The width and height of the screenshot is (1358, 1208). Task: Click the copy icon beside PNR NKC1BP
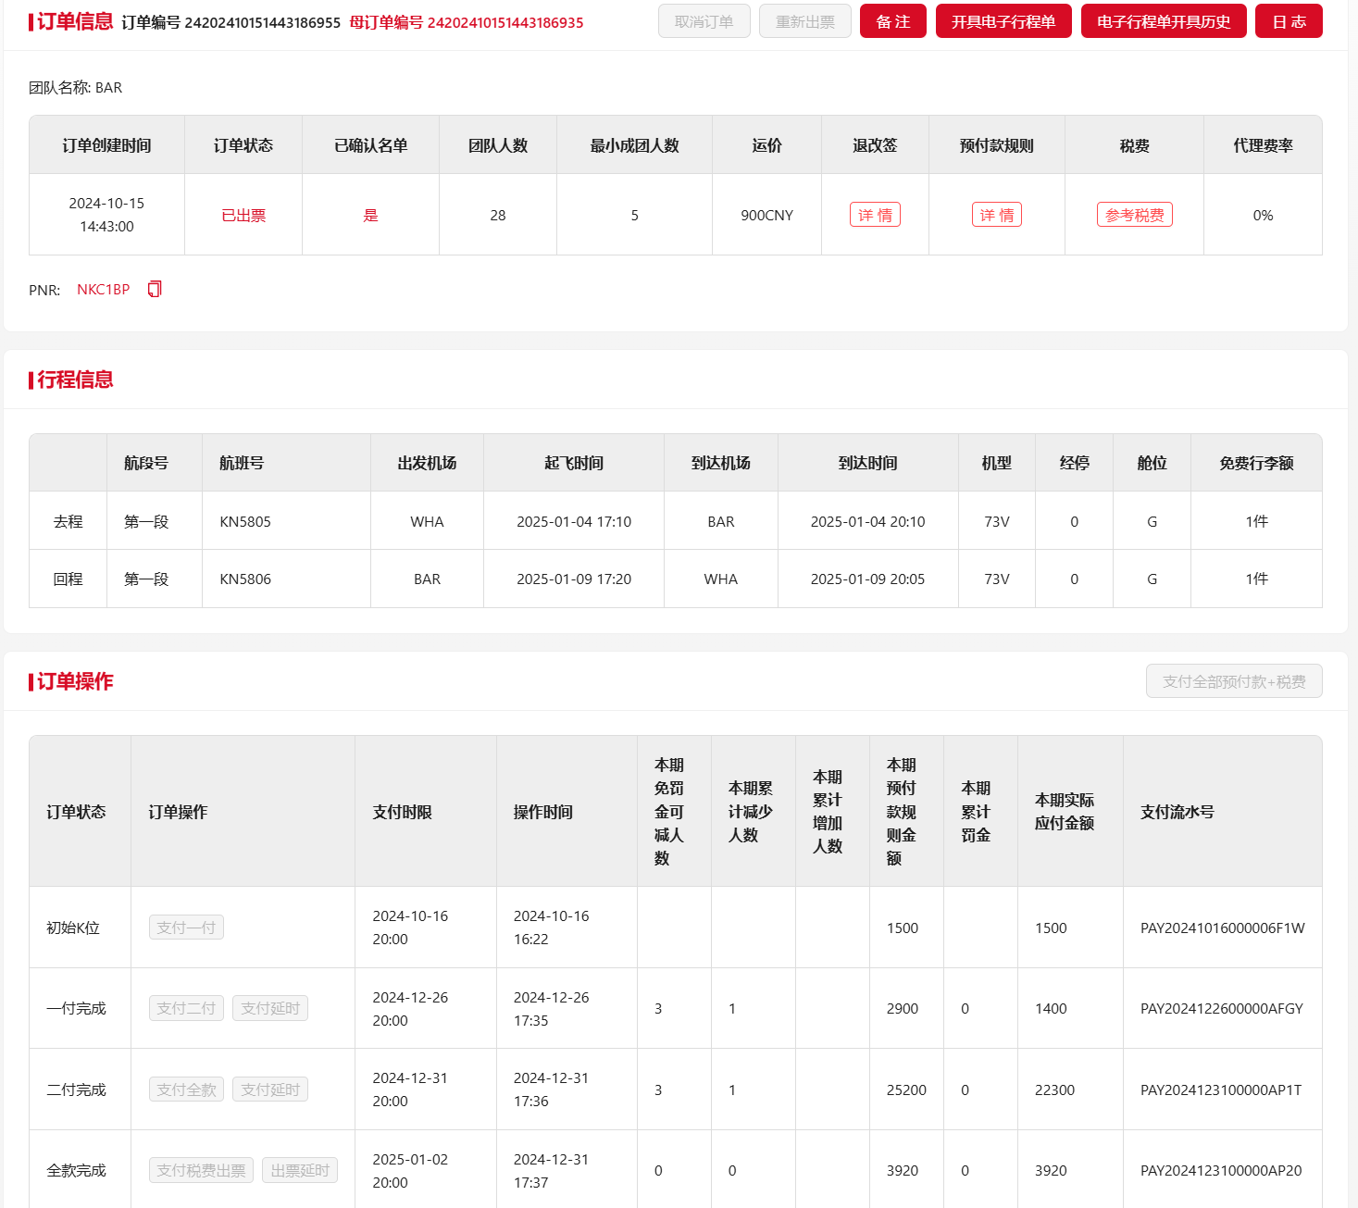(155, 289)
